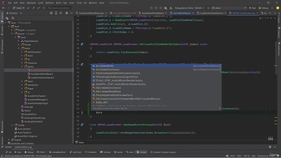This screenshot has height=158, width=281.
Task: Expand the Character folder
Action: 22,63
